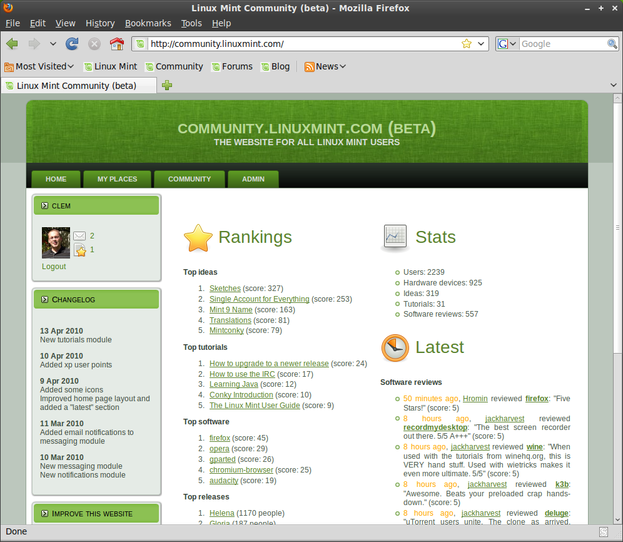Open the list all tabs dropdown arrow
The width and height of the screenshot is (623, 542).
pyautogui.click(x=614, y=85)
